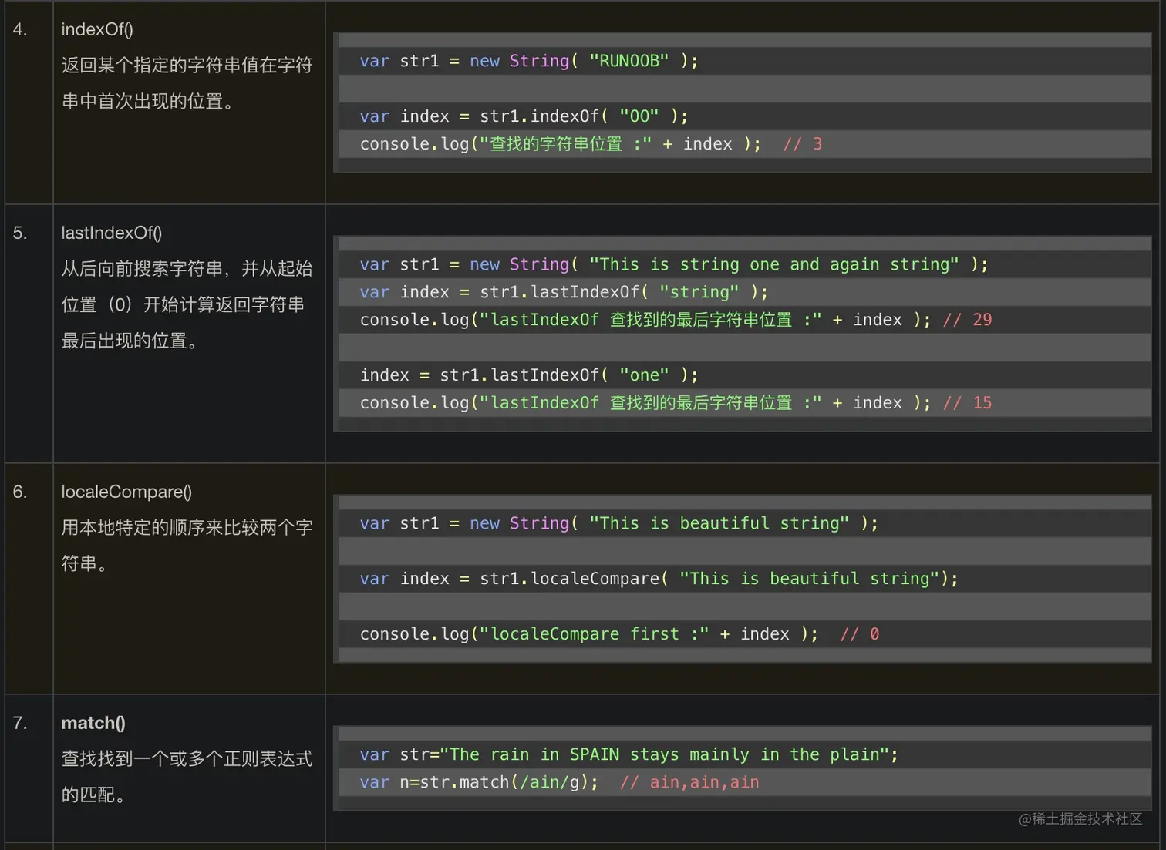
Task: Click the localeCompare description 用本地特定的顺序来比较两个字符串。
Action: [187, 546]
